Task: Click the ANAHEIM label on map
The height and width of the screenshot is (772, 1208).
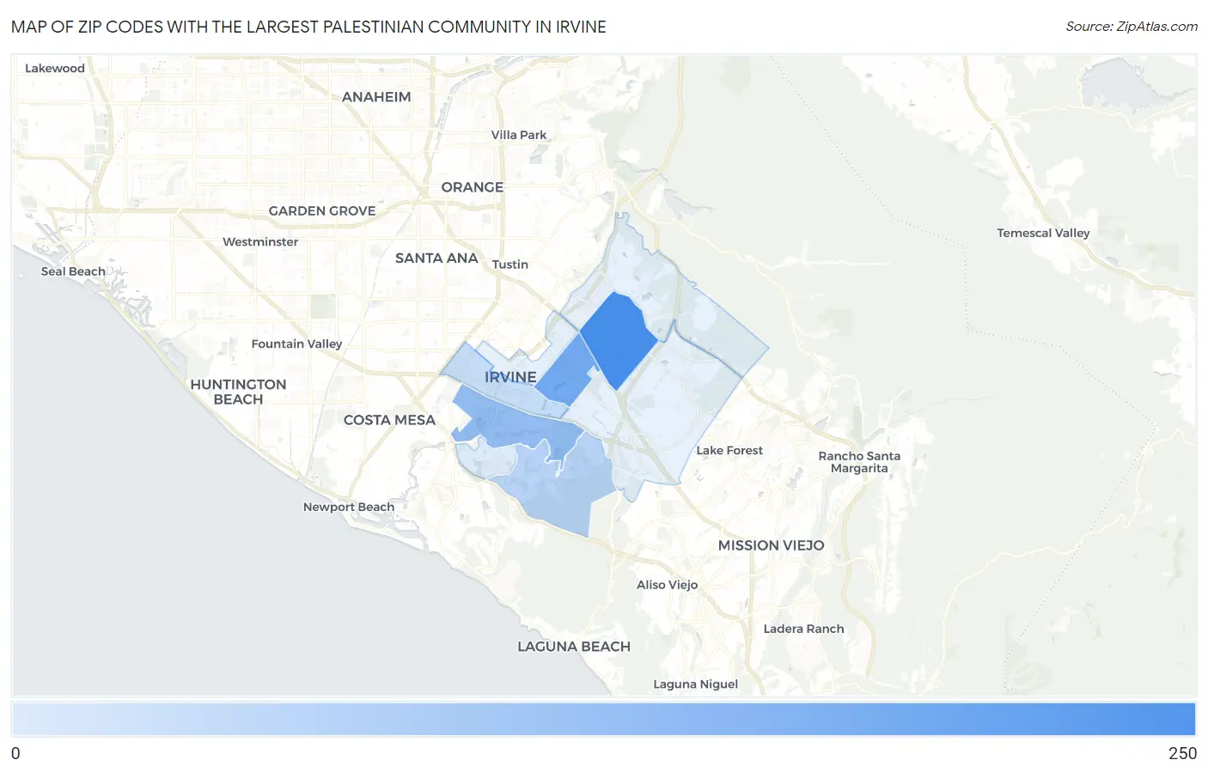Action: pos(376,97)
